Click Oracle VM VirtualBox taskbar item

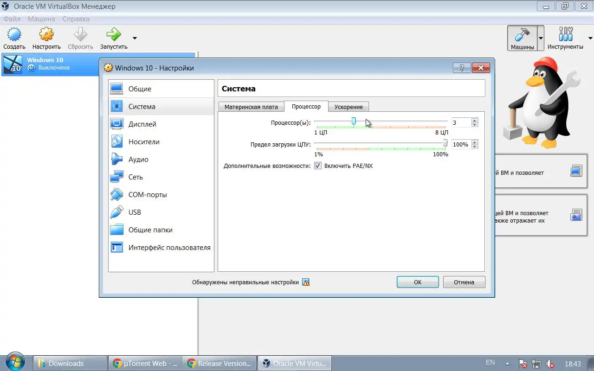(294, 363)
